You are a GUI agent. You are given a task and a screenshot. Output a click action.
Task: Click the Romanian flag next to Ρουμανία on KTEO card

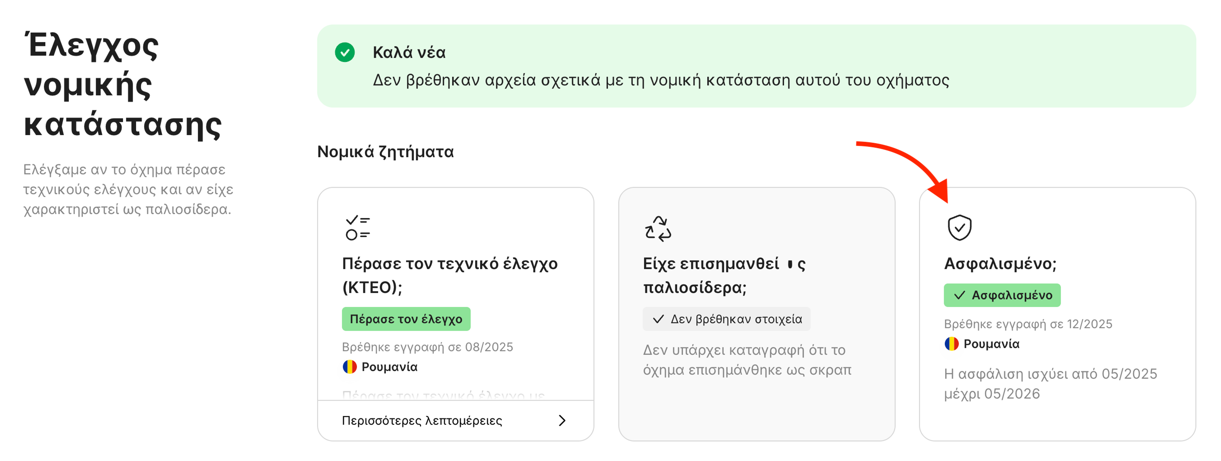350,366
